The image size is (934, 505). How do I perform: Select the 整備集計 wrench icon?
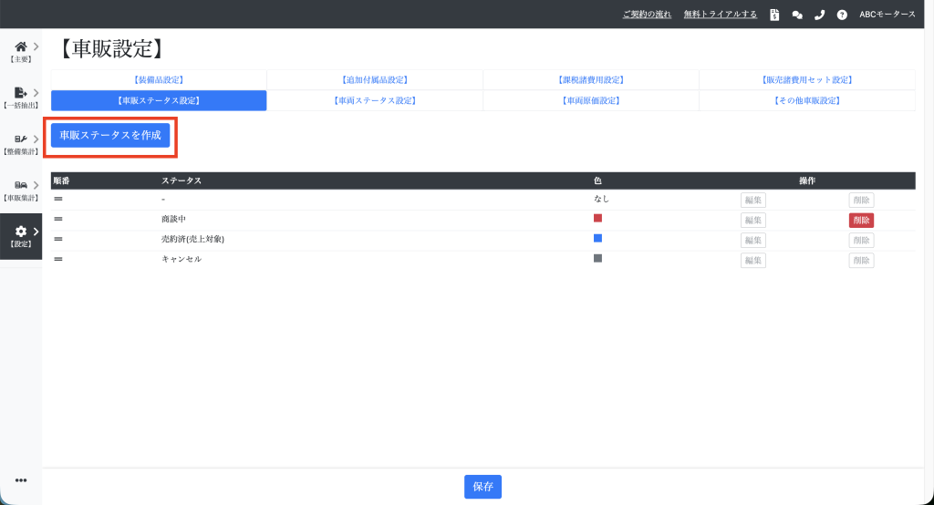[20, 139]
